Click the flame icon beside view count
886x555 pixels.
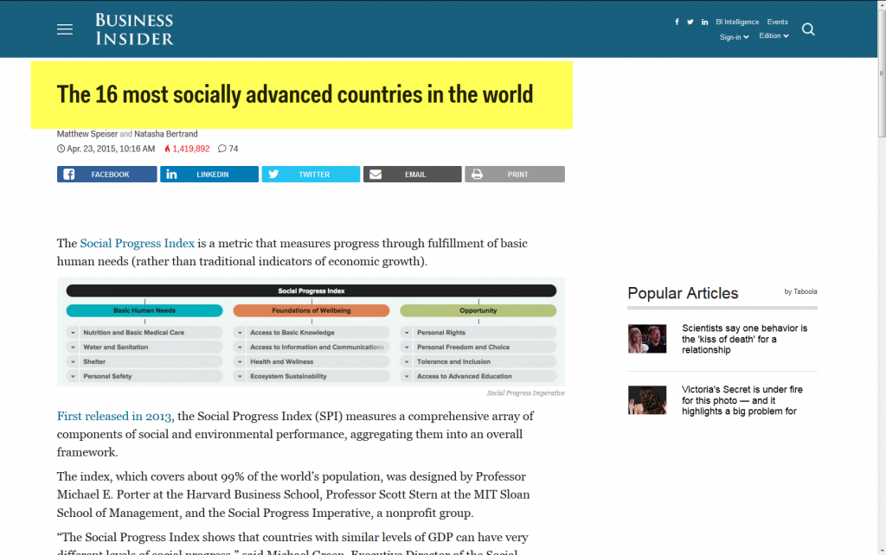[167, 149]
